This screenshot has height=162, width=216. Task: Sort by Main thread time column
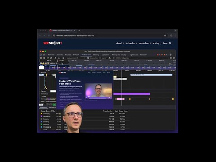point(121,111)
